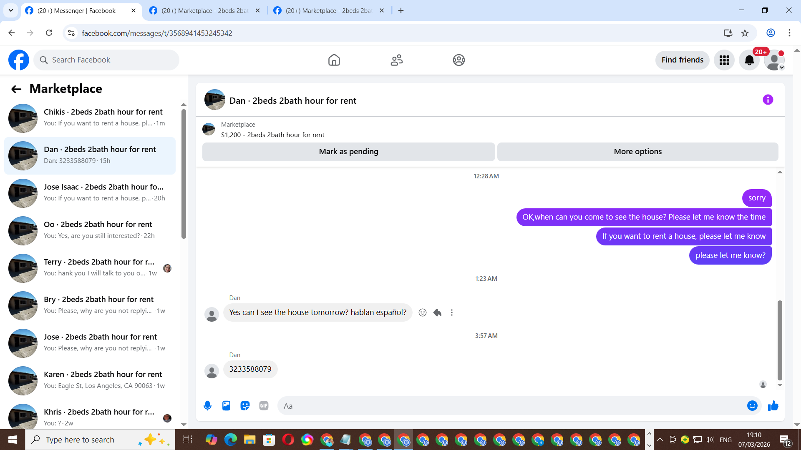
Task: Focus the Search Facebook field
Action: point(106,60)
